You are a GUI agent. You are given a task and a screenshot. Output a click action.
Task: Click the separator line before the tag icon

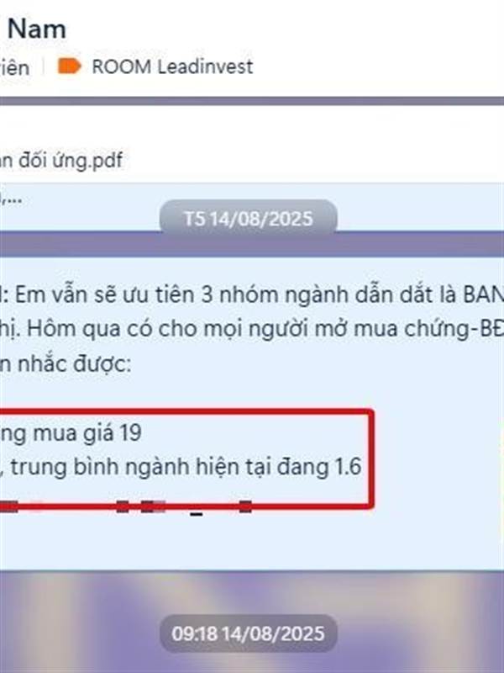pyautogui.click(x=44, y=66)
